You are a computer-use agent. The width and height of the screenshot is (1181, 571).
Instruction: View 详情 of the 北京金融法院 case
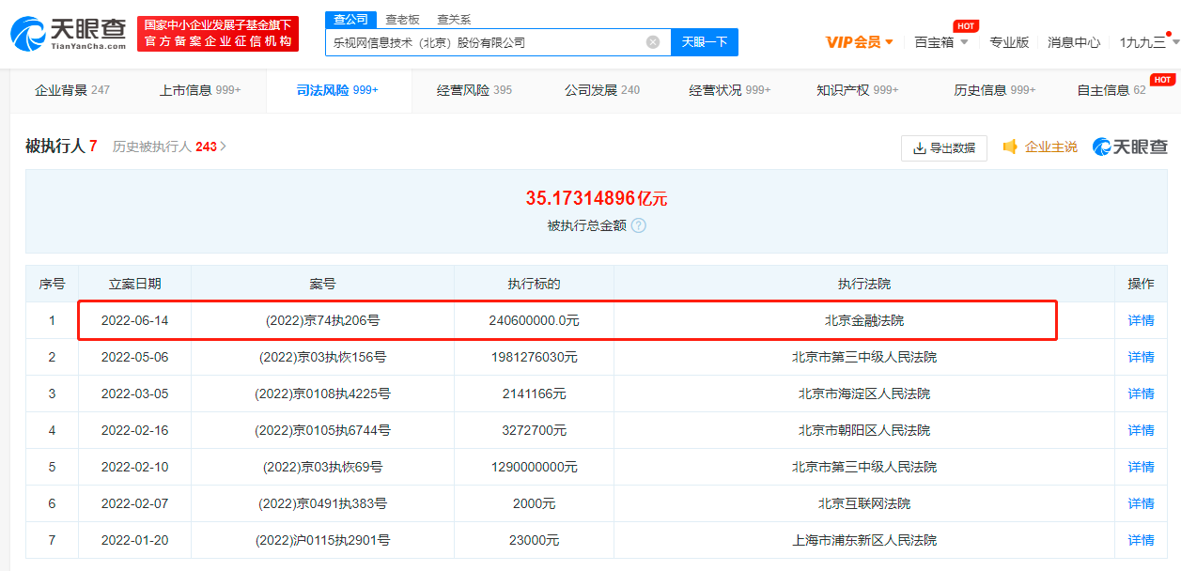[1140, 320]
